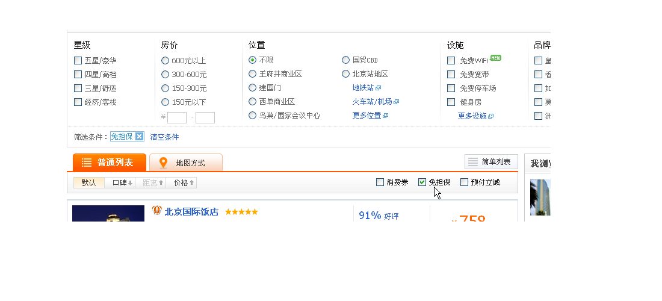The height and width of the screenshot is (301, 662).
Task: Click the popup icon next to 更多设施
Action: pyautogui.click(x=490, y=116)
